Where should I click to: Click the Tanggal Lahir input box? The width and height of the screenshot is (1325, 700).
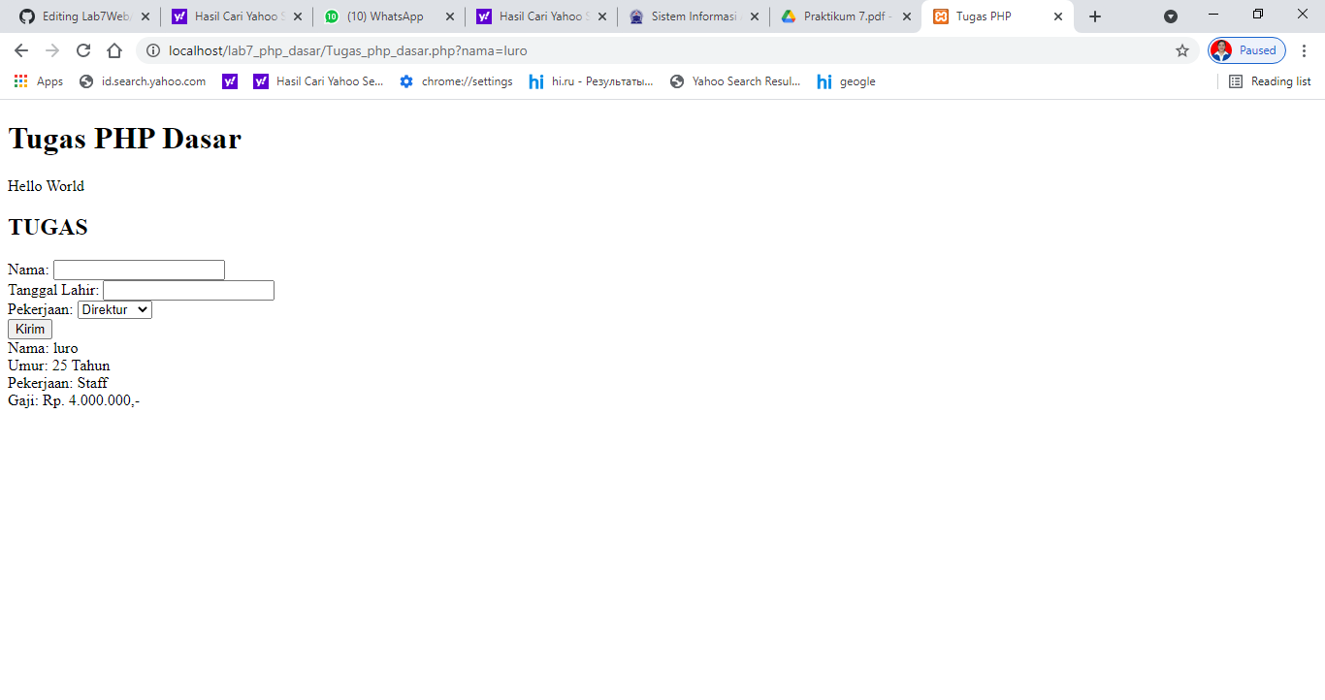point(187,289)
